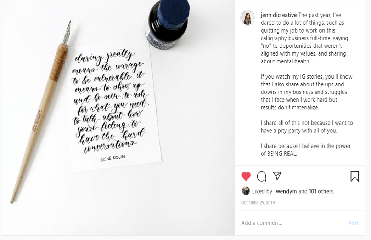Open jennidicreative's profile picture

tap(247, 18)
